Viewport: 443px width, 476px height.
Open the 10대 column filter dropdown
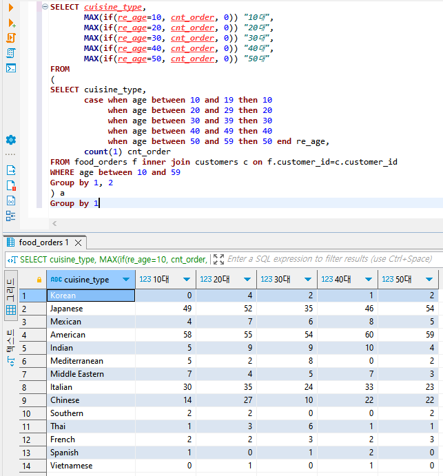pyautogui.click(x=187, y=280)
